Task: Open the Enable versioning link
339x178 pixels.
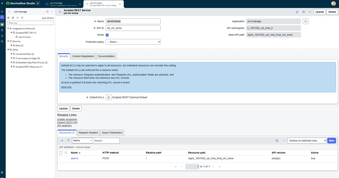Action: [67, 119]
